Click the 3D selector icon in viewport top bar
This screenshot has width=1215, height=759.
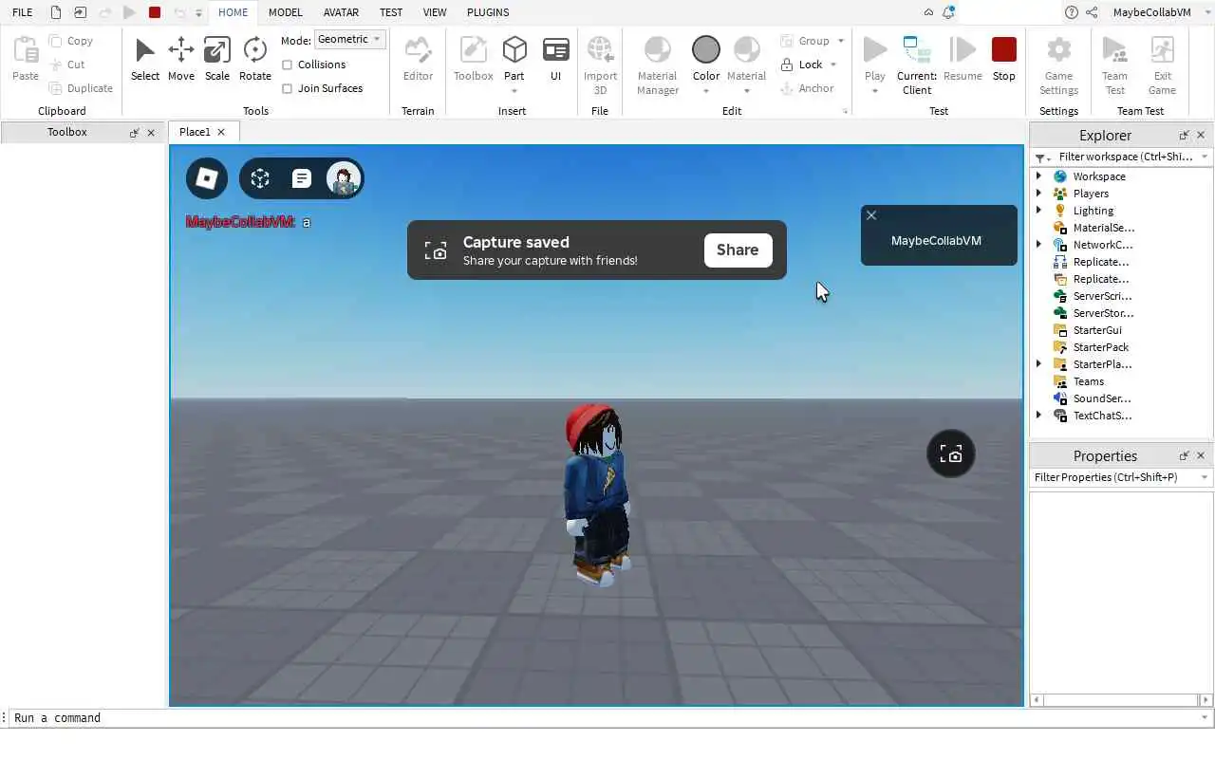pos(260,178)
